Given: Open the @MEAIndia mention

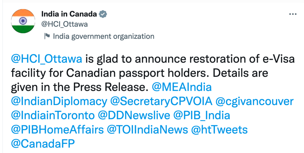Looking at the screenshot, I should [182, 87].
